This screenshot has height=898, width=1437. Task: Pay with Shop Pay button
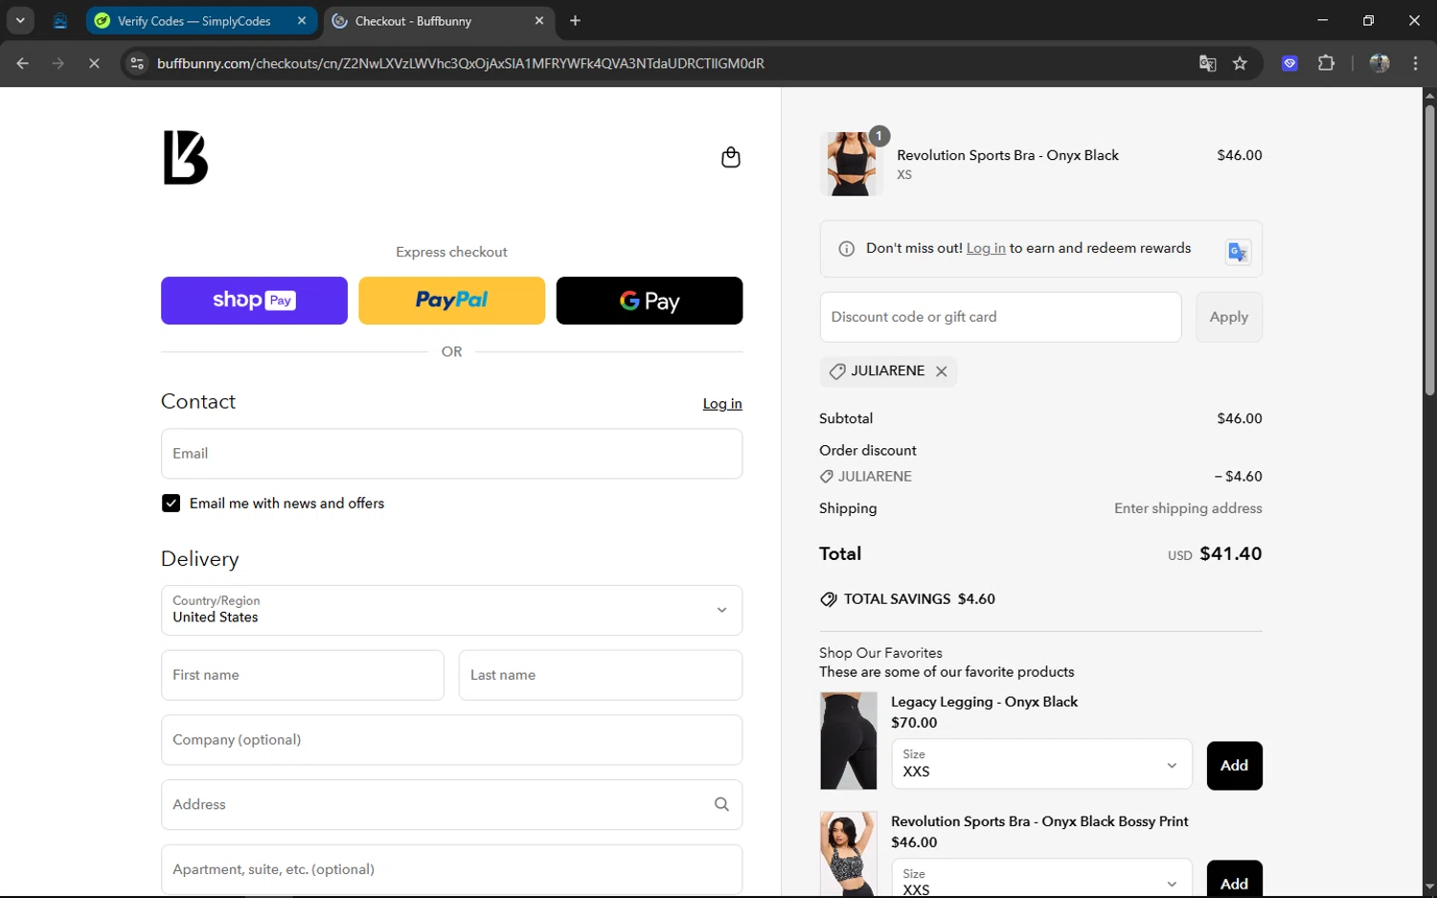(254, 301)
